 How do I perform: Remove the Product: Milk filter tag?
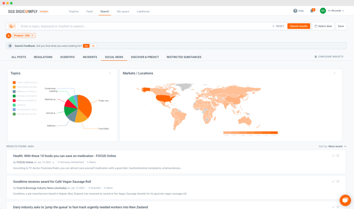coord(32,36)
